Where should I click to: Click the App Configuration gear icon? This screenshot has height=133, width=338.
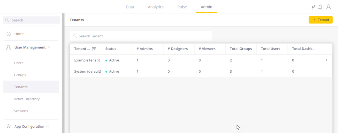coord(9,126)
